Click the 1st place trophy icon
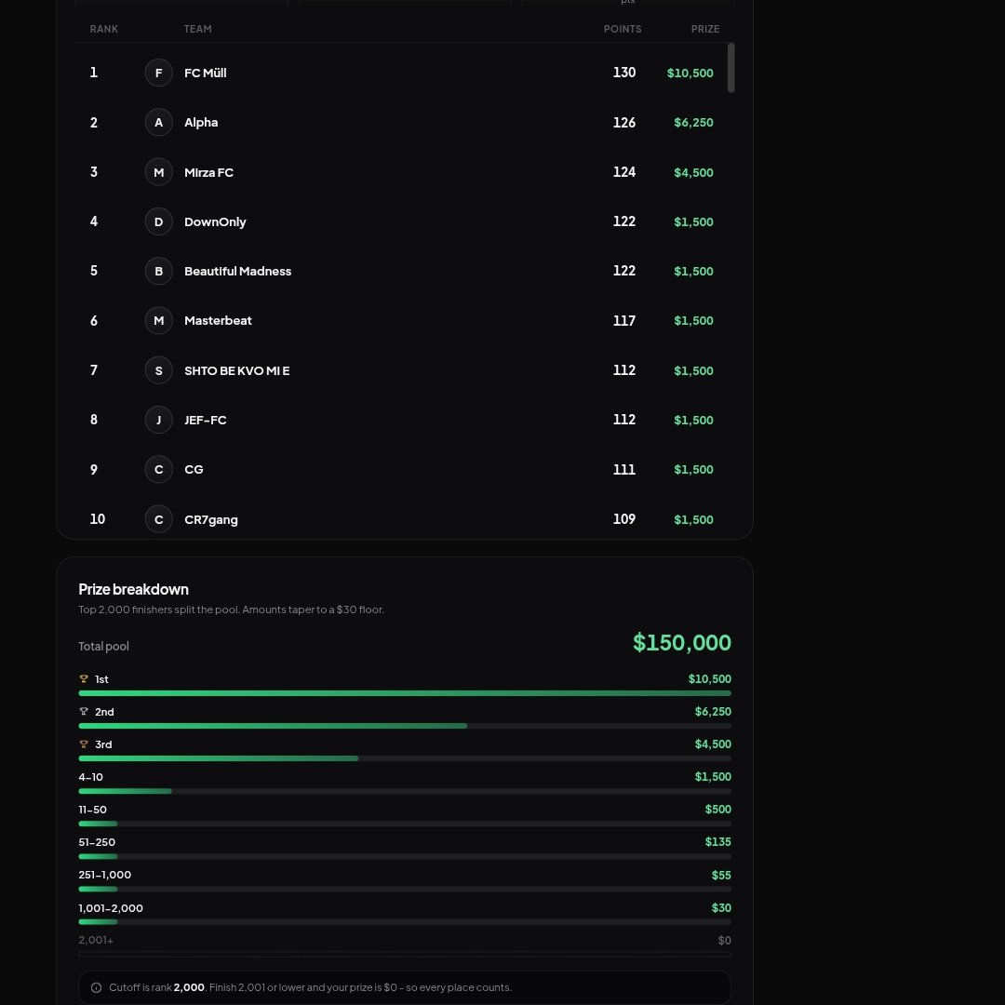The height and width of the screenshot is (1005, 1005). pos(84,678)
